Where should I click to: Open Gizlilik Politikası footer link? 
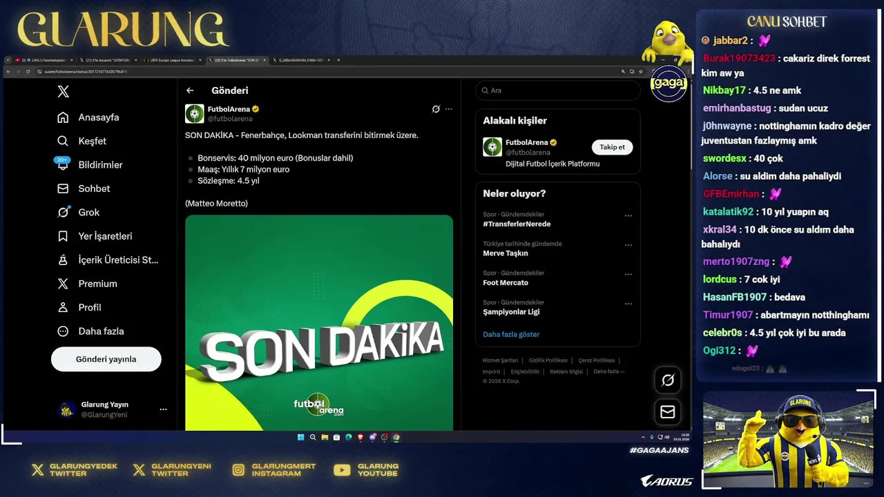pyautogui.click(x=548, y=360)
